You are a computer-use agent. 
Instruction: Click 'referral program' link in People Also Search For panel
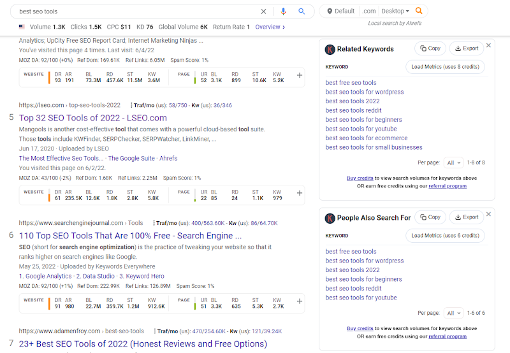pos(448,336)
